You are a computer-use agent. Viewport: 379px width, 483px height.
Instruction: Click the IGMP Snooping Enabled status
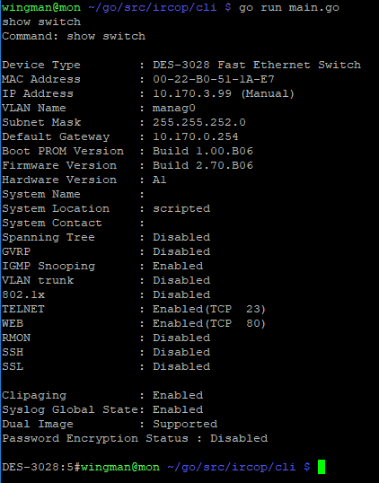(x=178, y=266)
